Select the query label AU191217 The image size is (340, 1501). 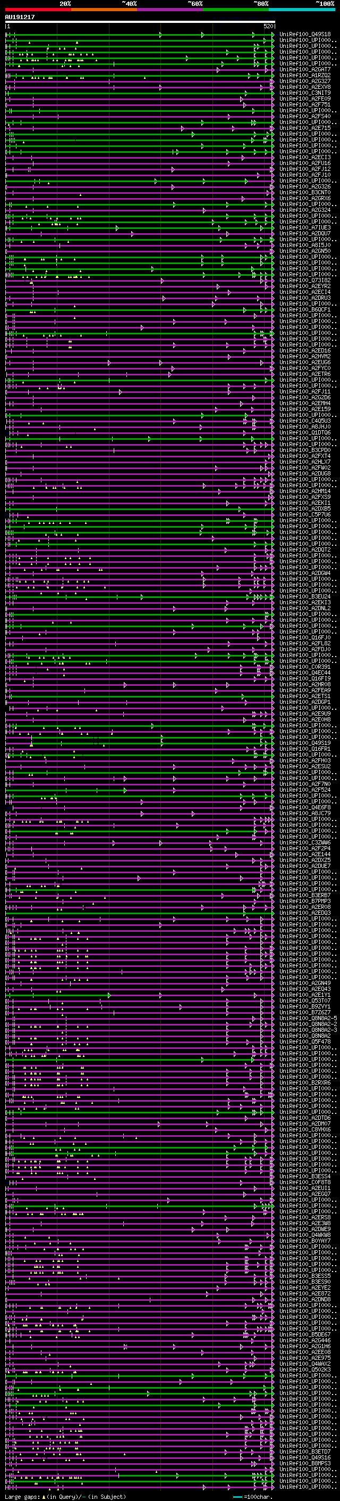(20, 18)
